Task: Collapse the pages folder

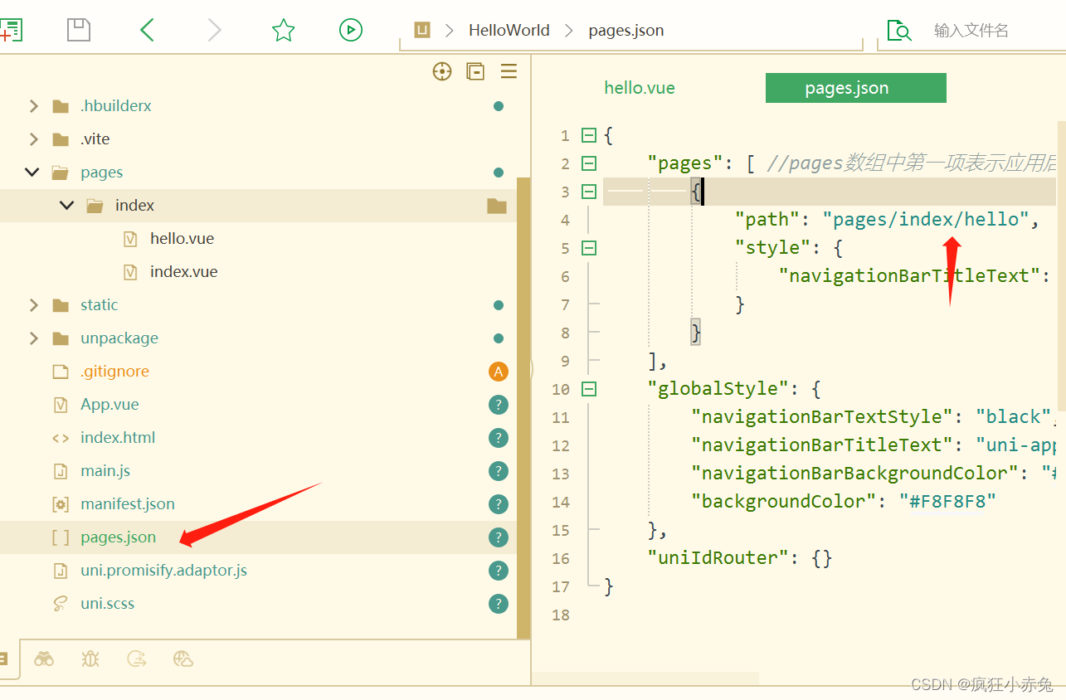Action: (x=32, y=173)
